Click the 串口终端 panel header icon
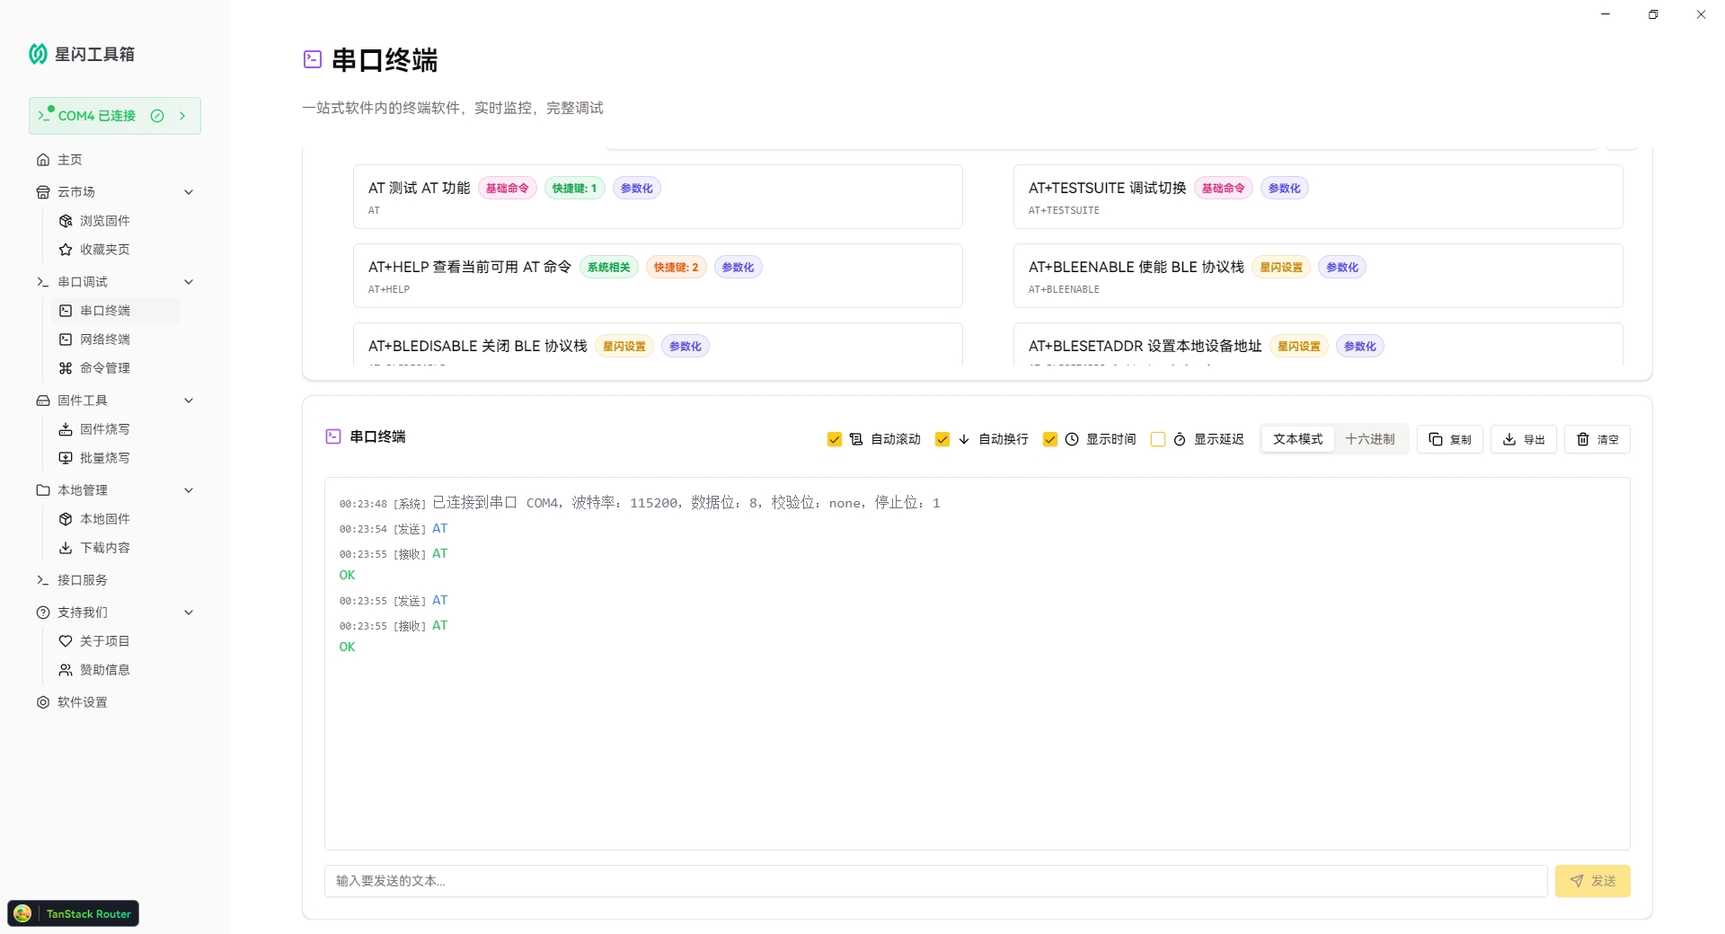The height and width of the screenshot is (934, 1725). click(x=333, y=436)
